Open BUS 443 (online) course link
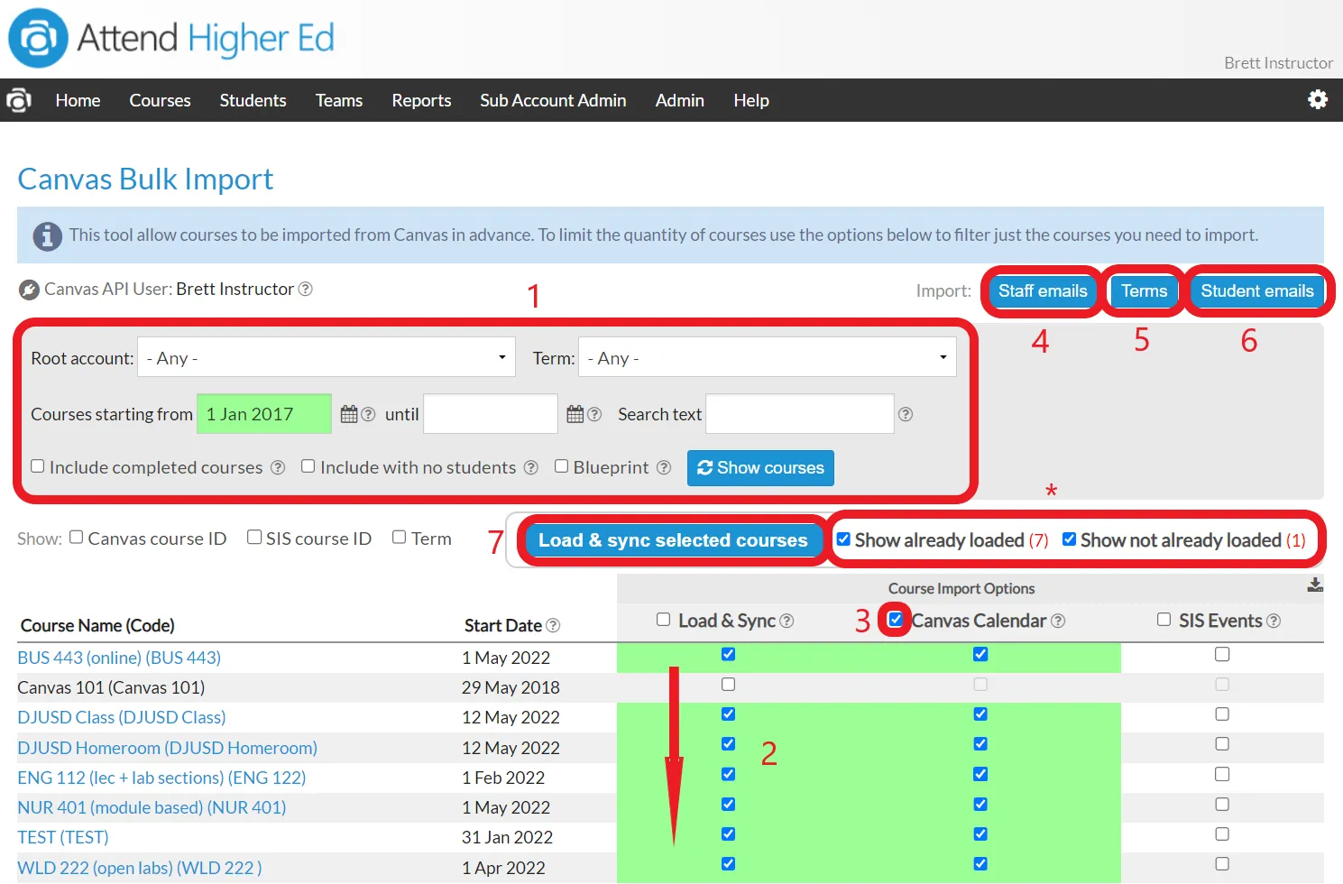Screen dimensions: 1343x884 119,658
